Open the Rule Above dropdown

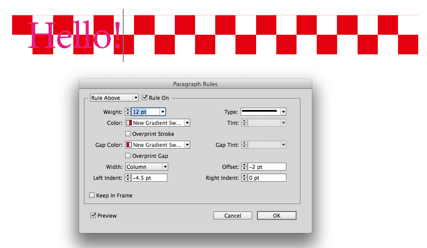[114, 98]
